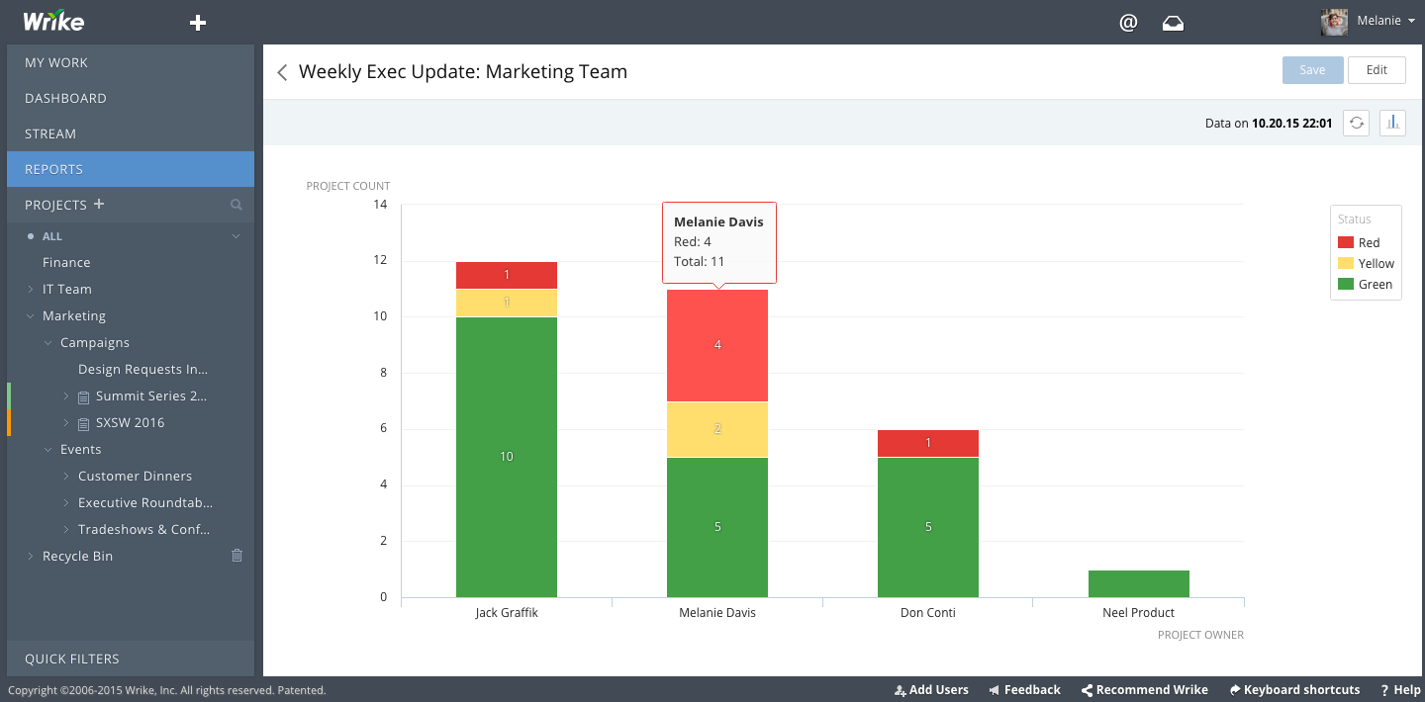Empty the Recycle Bin trash icon
The width and height of the screenshot is (1425, 702).
pos(237,556)
